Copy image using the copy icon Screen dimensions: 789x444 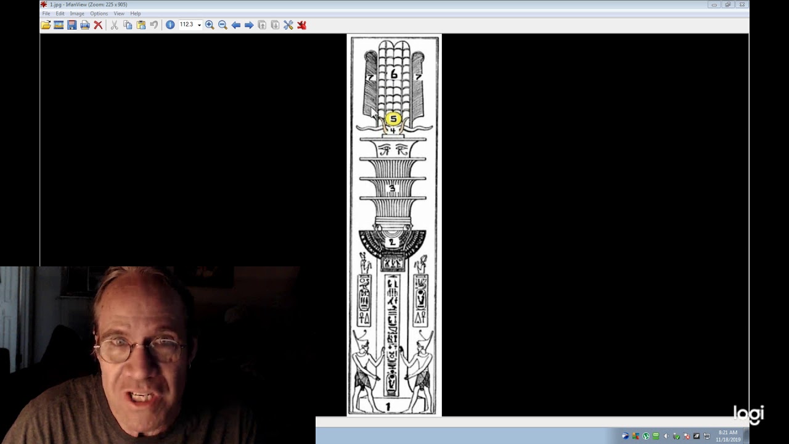(128, 25)
